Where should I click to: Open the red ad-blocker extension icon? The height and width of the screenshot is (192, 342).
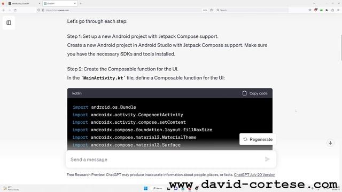pos(316,10)
